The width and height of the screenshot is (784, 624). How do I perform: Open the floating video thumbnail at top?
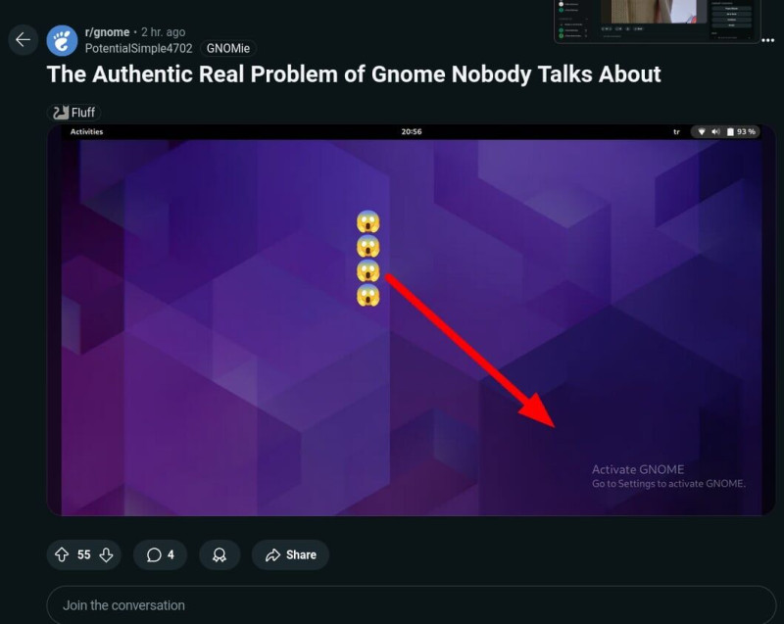(657, 21)
